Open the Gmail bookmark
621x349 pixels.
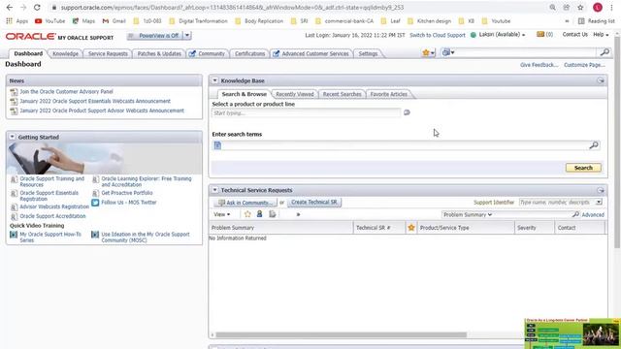pos(114,21)
